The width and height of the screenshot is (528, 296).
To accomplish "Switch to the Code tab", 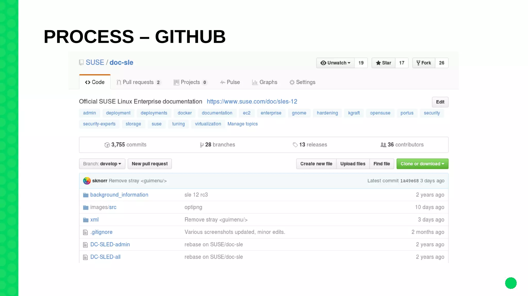I will [x=95, y=82].
